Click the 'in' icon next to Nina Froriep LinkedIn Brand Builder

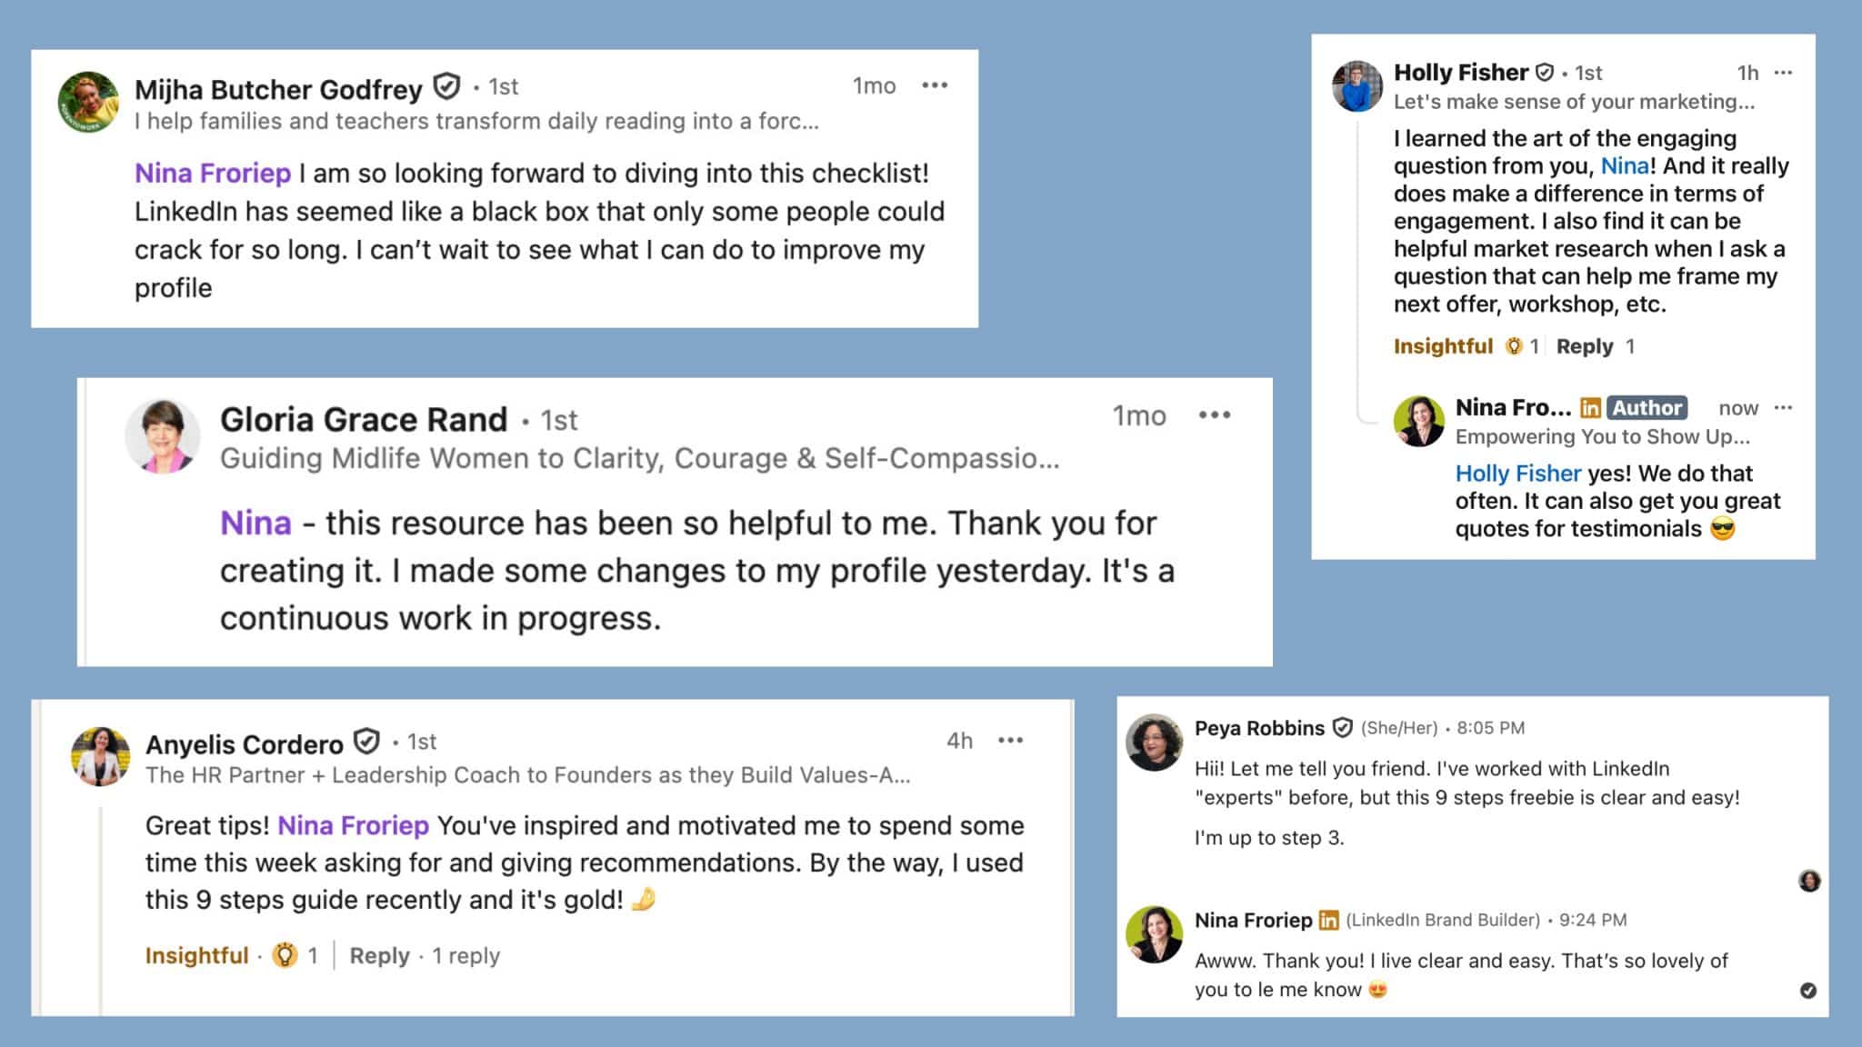[1327, 920]
